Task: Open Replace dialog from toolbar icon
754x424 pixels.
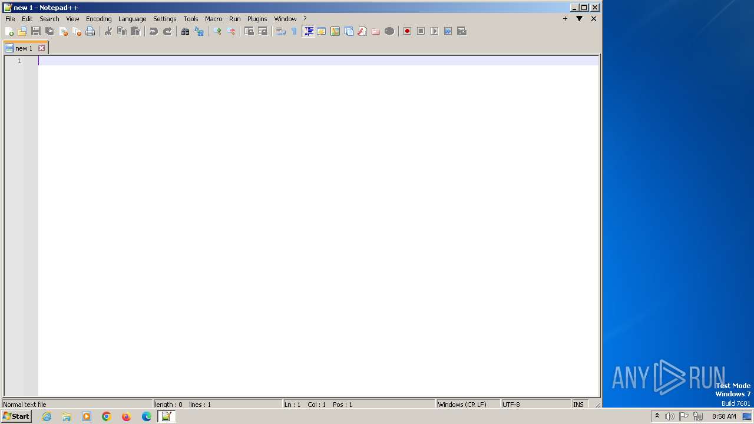Action: [199, 31]
